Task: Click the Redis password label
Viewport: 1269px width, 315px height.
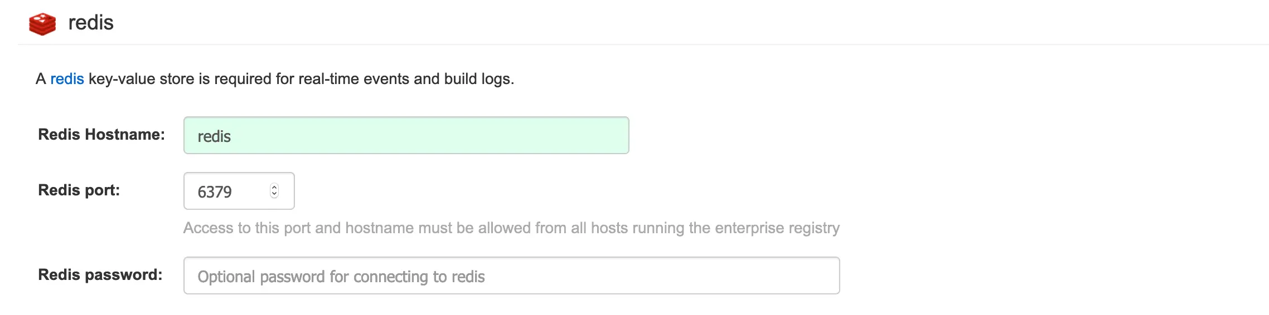Action: (x=100, y=275)
